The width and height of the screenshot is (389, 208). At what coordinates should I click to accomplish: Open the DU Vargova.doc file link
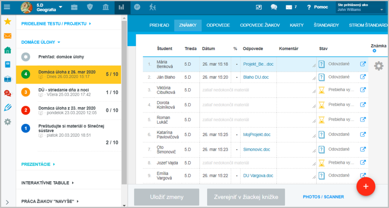(x=258, y=176)
